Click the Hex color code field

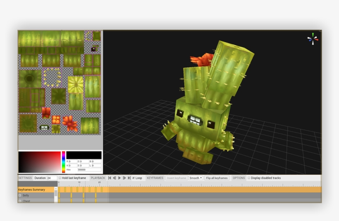pos(89,170)
